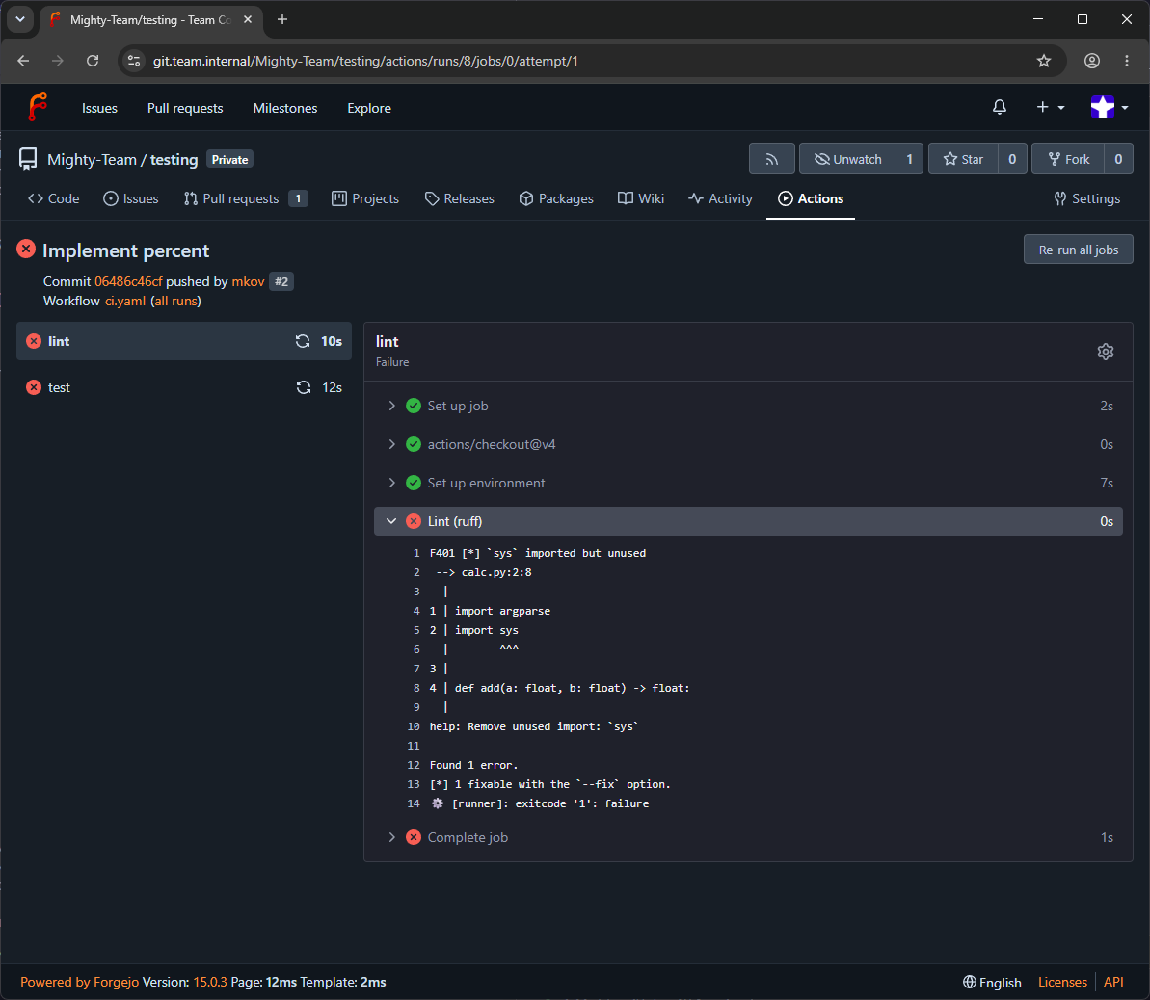Click Issues in the top navigation bar

(x=99, y=108)
